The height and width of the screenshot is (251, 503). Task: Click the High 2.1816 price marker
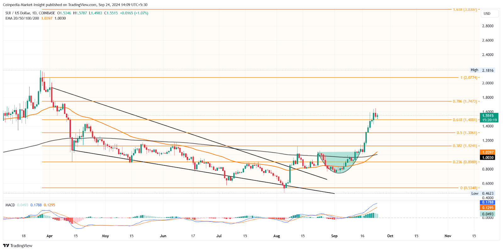(x=482, y=70)
